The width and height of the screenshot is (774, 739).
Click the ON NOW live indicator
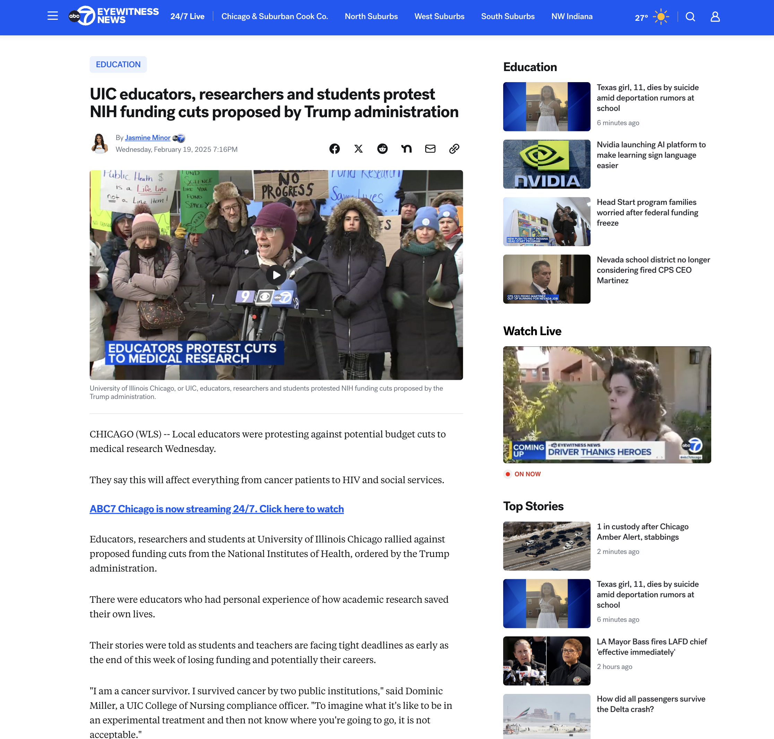coord(523,474)
